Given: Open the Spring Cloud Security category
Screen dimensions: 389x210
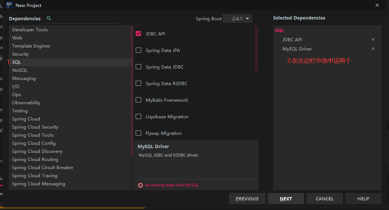Looking at the screenshot, I should coord(35,127).
